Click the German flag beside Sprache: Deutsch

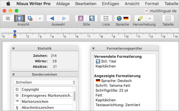98,81
